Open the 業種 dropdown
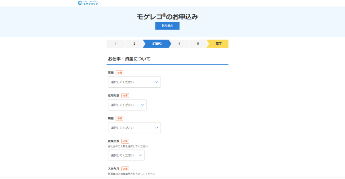The image size is (345, 179). click(x=134, y=82)
